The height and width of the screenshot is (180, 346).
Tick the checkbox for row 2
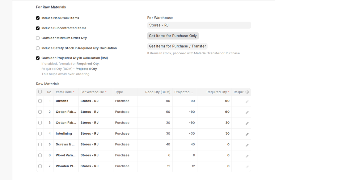pos(40,112)
